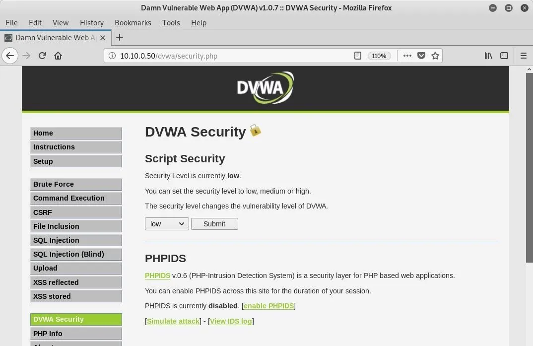Open the security level dropdown set to low
Screen dimensions: 533x346
167,224
